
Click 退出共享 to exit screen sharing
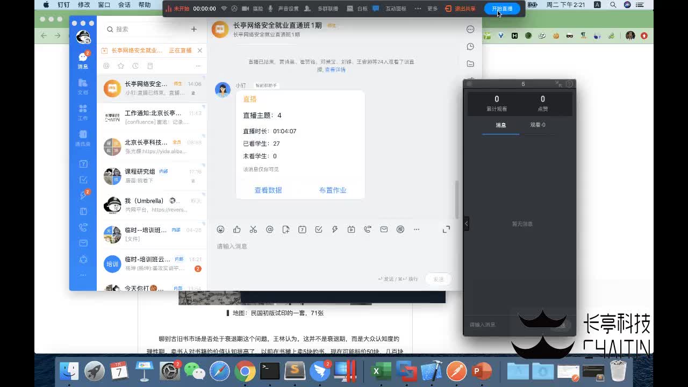tap(461, 9)
